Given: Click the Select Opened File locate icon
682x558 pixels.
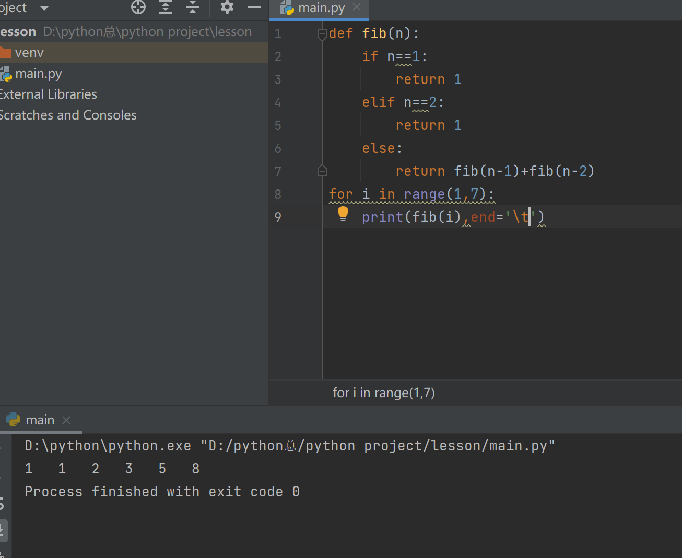Looking at the screenshot, I should [x=138, y=7].
